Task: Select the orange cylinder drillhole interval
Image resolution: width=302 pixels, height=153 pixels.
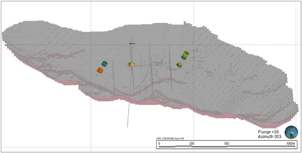Action: point(100,70)
